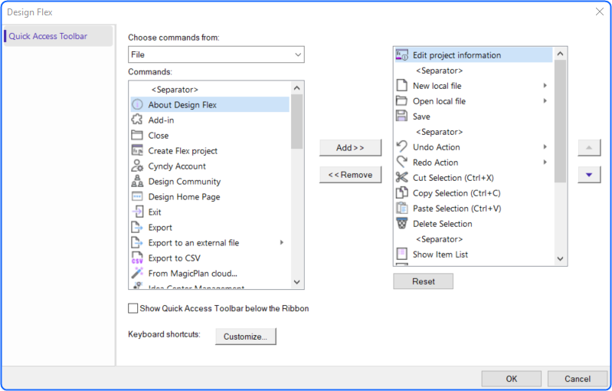612x391 pixels.
Task: Close the Design Flex dialog window
Action: click(600, 11)
